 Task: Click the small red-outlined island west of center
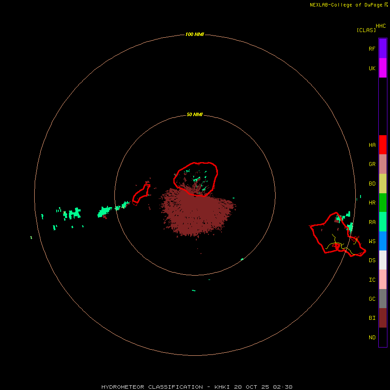[141, 194]
